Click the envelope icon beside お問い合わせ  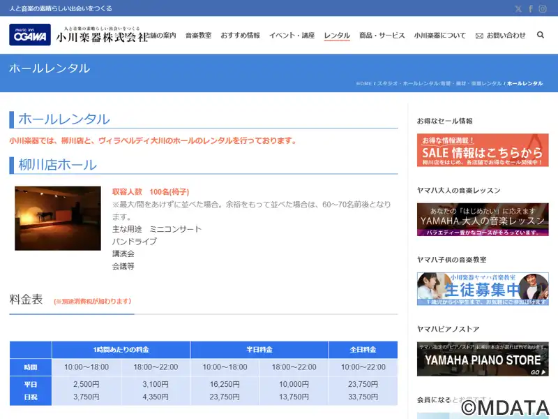click(x=479, y=36)
